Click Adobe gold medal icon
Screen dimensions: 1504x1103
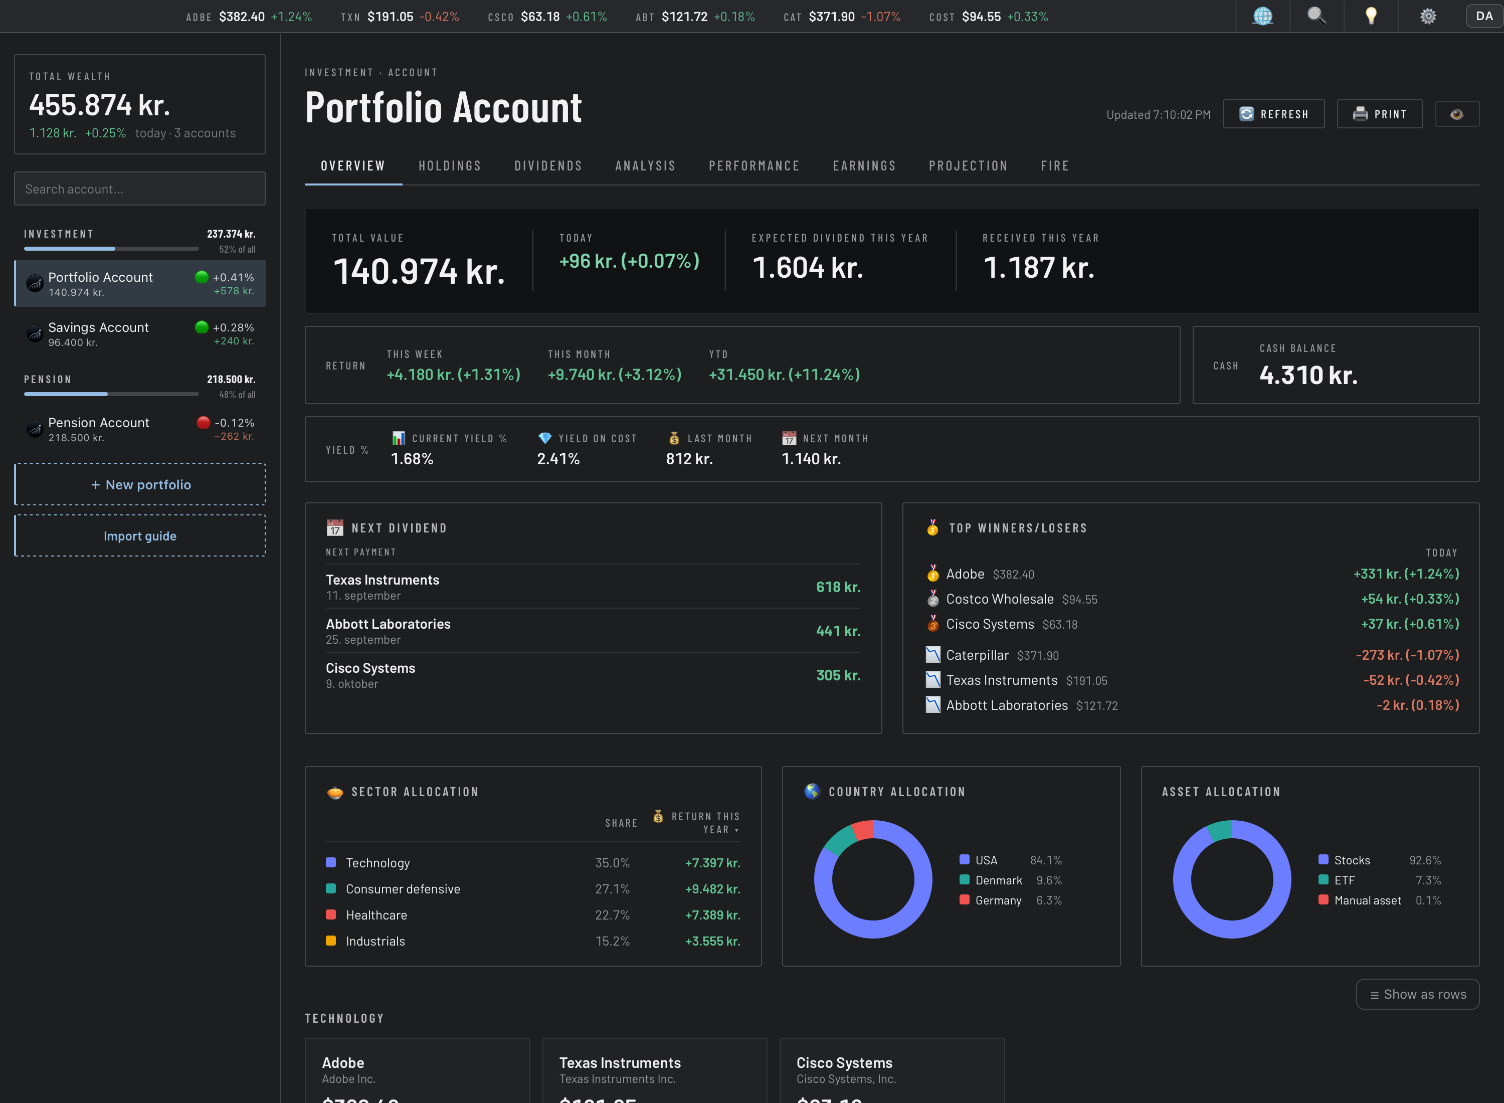tap(932, 574)
